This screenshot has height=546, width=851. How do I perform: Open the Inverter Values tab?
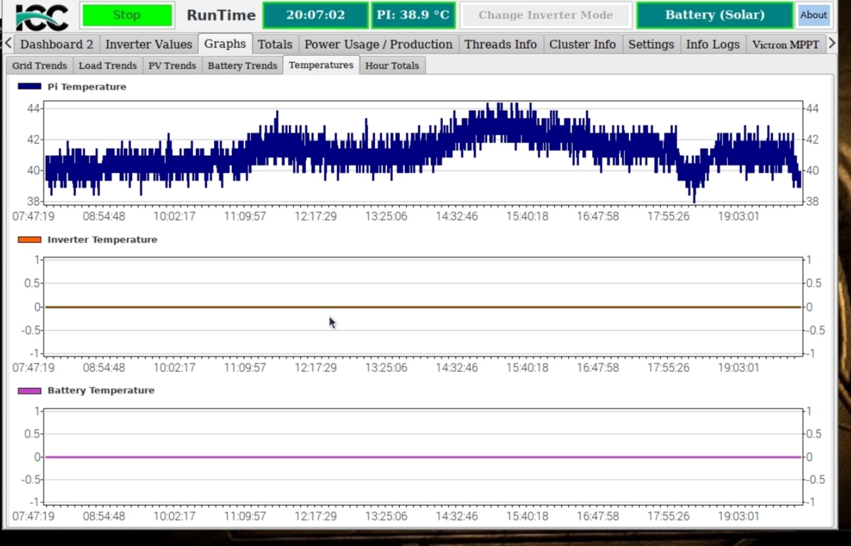[149, 44]
